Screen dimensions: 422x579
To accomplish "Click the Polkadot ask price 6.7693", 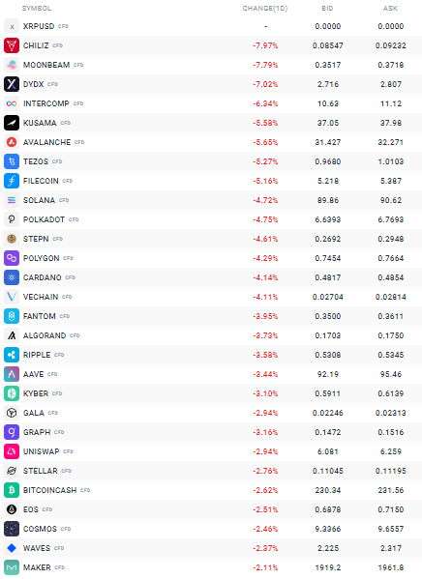I will 391,219.
